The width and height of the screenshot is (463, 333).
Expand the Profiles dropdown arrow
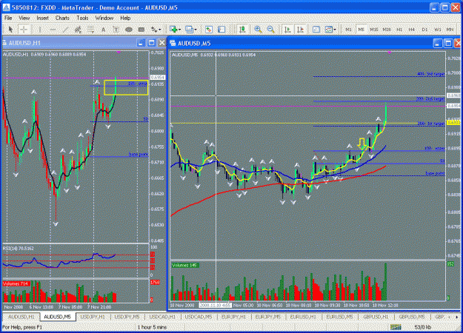click(195, 30)
